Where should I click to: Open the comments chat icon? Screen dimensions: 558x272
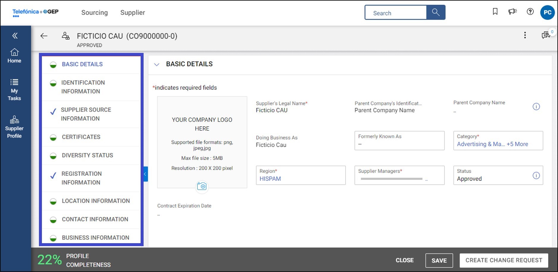click(546, 35)
